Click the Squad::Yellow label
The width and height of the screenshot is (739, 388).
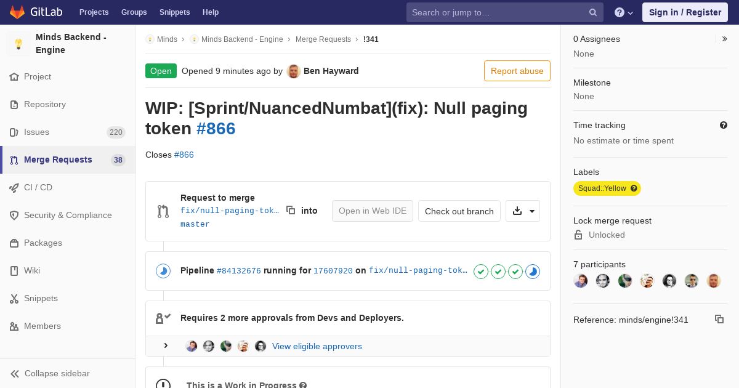(x=607, y=188)
